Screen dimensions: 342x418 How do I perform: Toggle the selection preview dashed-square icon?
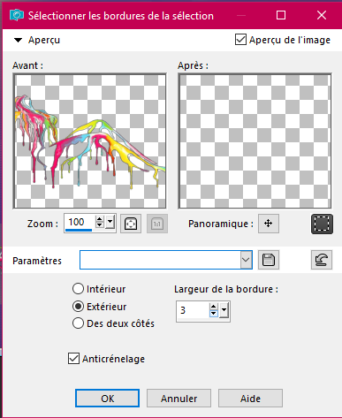click(322, 224)
